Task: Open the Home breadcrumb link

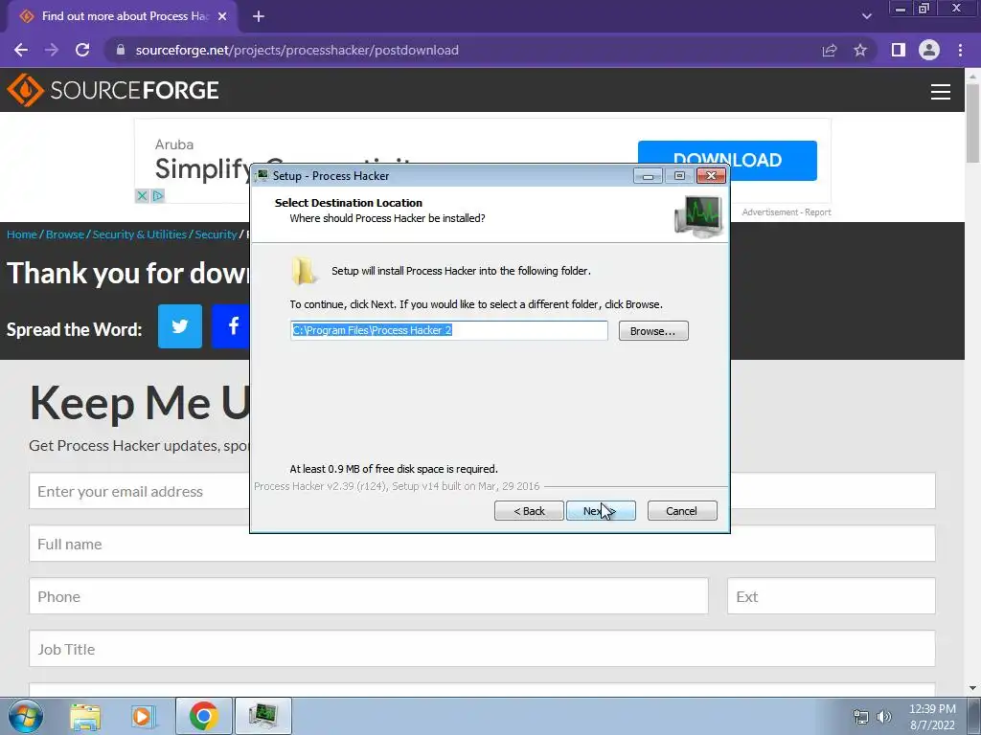Action: pyautogui.click(x=22, y=234)
